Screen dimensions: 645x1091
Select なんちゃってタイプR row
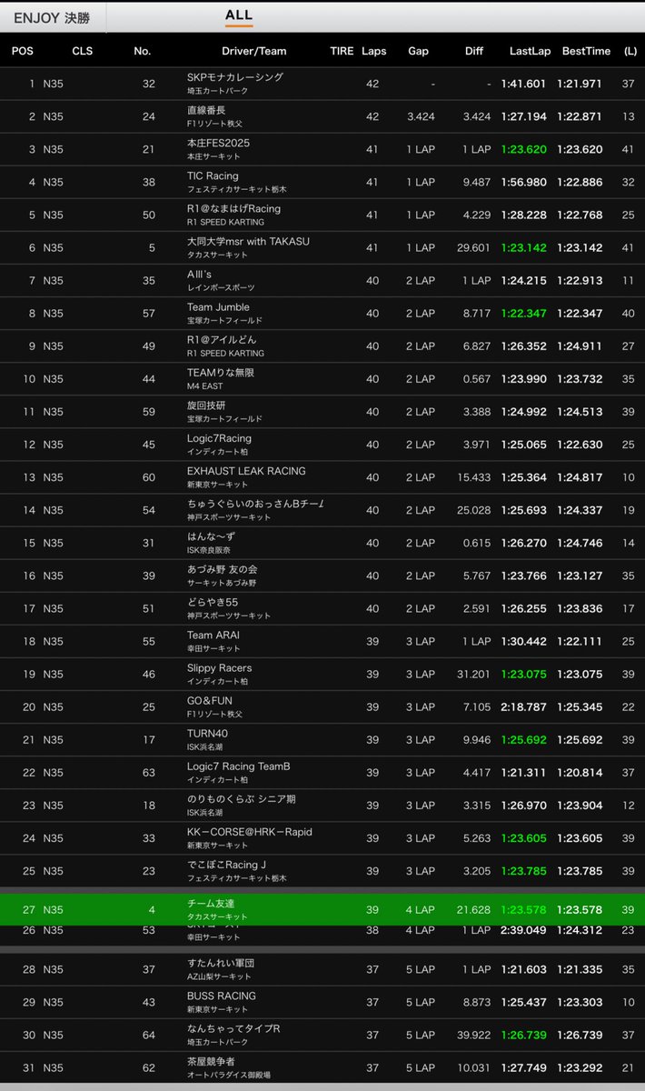[322, 1035]
